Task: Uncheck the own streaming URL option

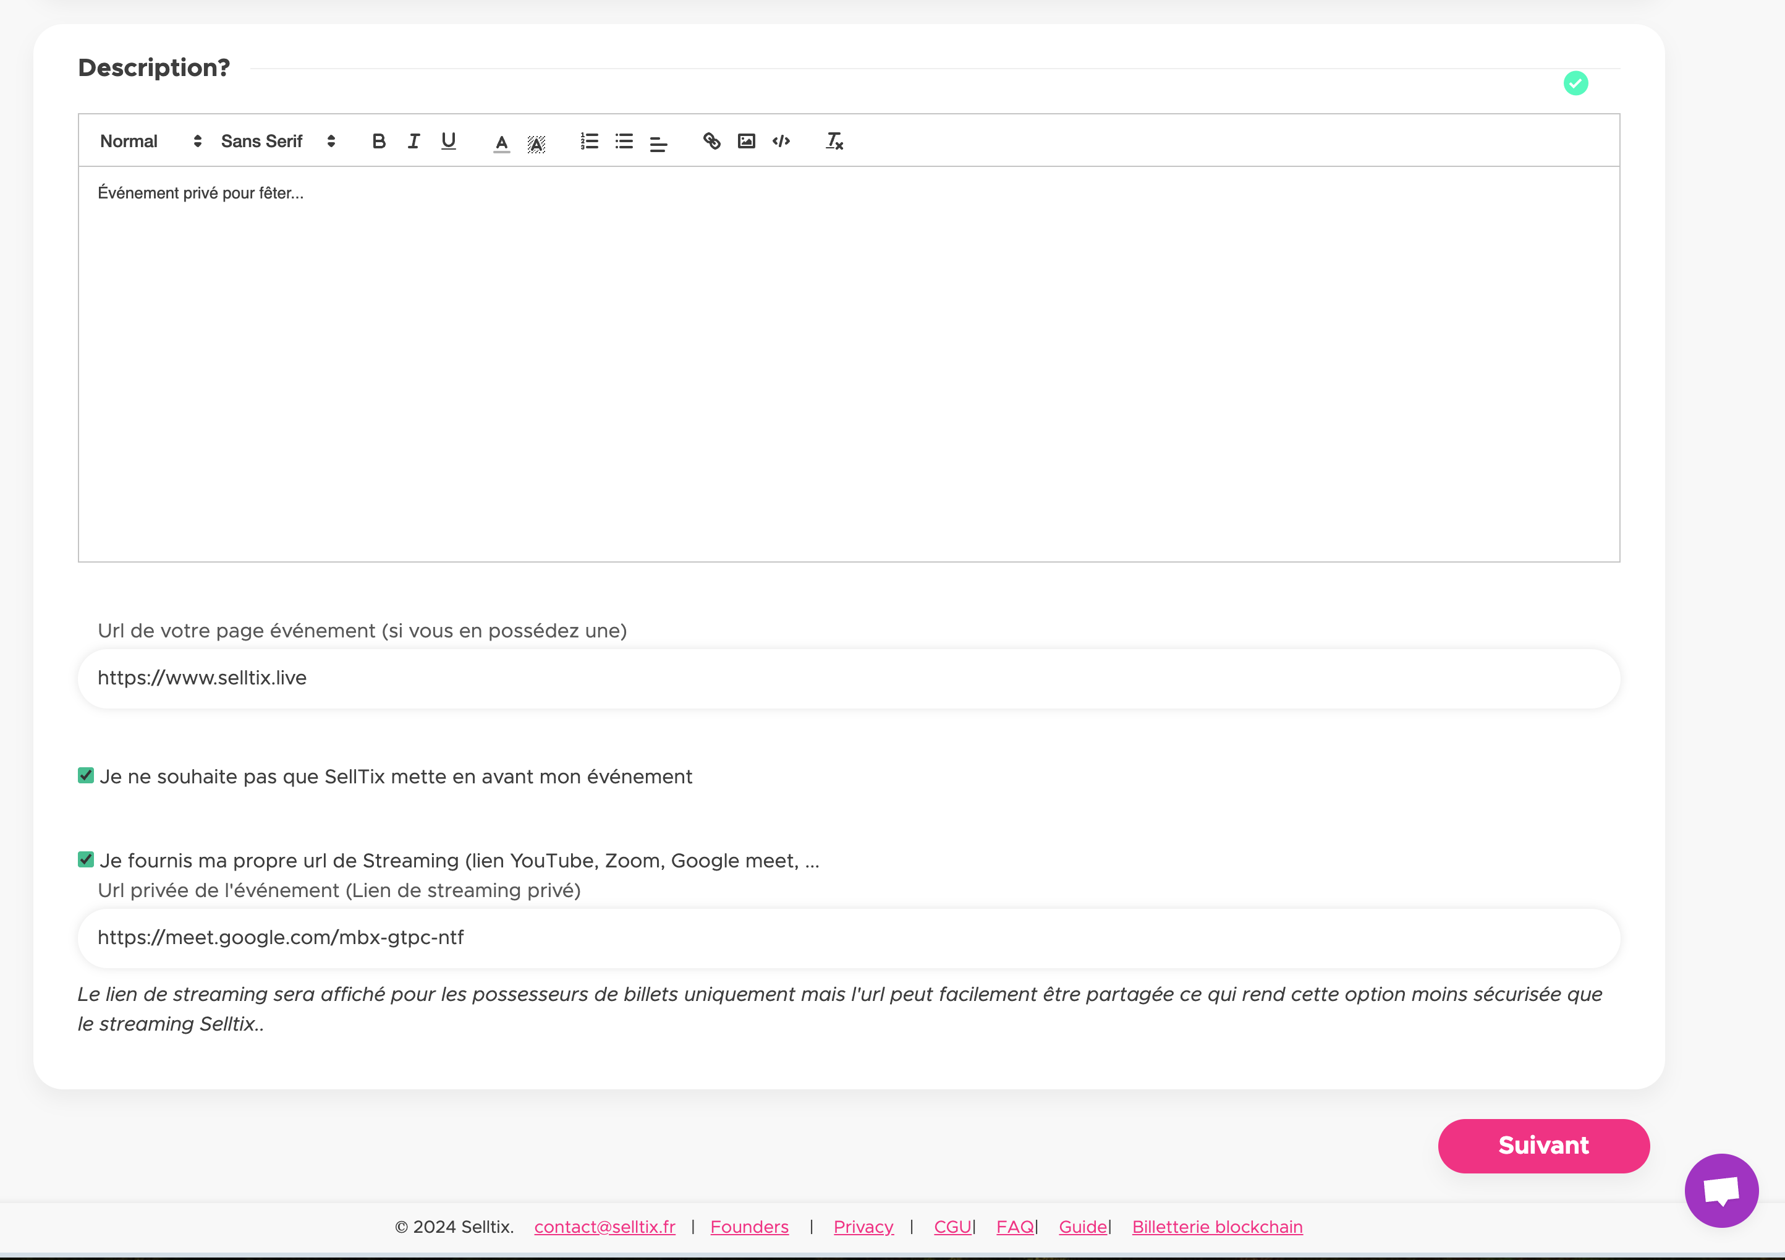Action: point(87,859)
